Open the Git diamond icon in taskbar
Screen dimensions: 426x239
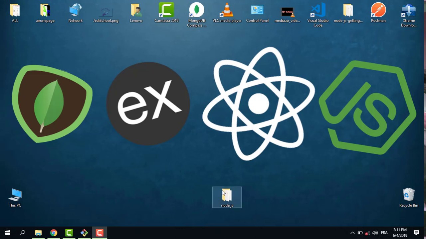click(84, 233)
